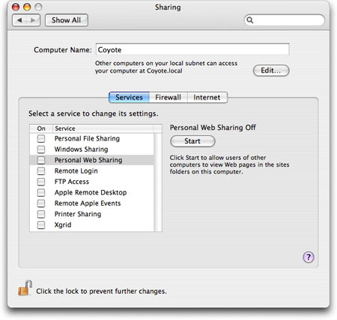The image size is (337, 320).
Task: Click the padlock icon to prevent changes
Action: [25, 288]
